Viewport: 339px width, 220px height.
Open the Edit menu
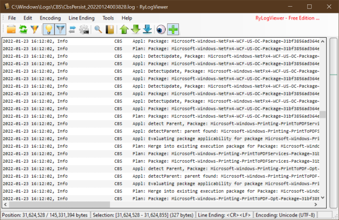tap(28, 18)
